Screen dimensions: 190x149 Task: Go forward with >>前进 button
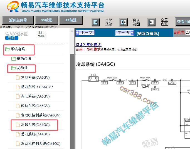pyautogui.click(x=71, y=20)
